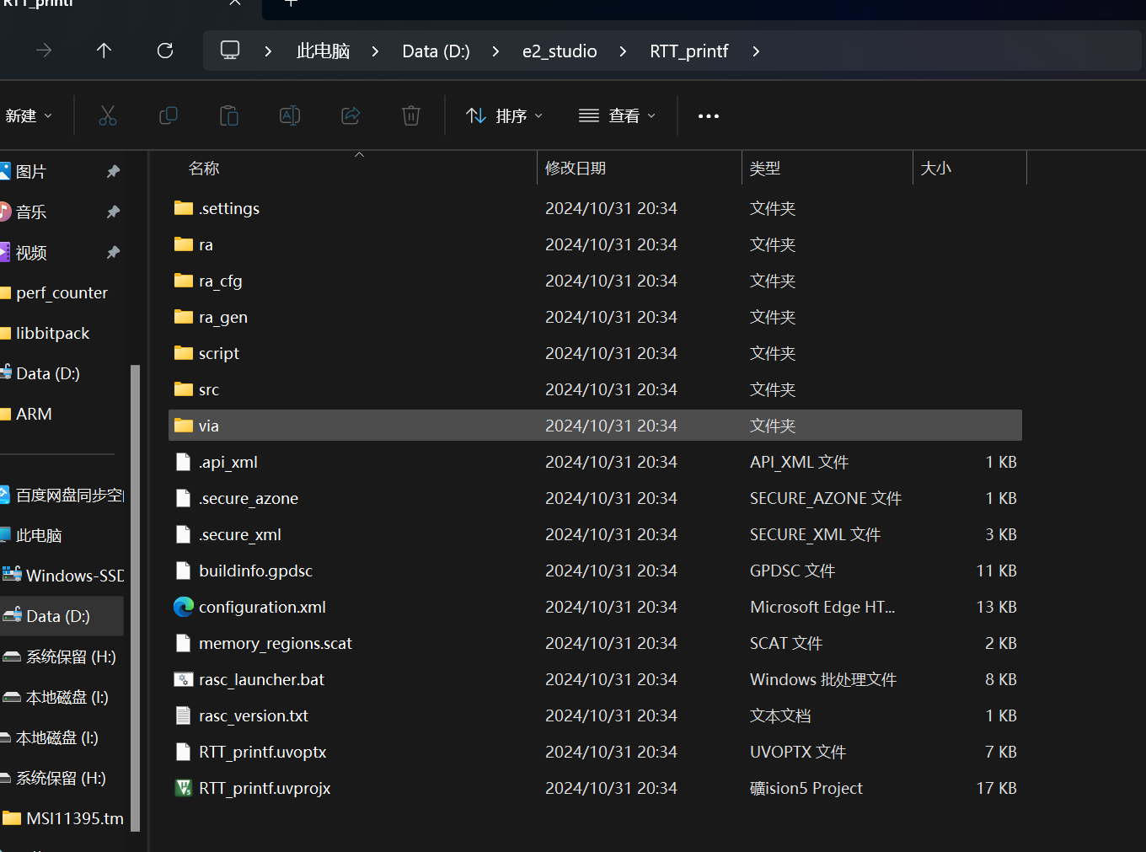The image size is (1146, 852).
Task: Select the .secure_xml file
Action: coord(595,534)
